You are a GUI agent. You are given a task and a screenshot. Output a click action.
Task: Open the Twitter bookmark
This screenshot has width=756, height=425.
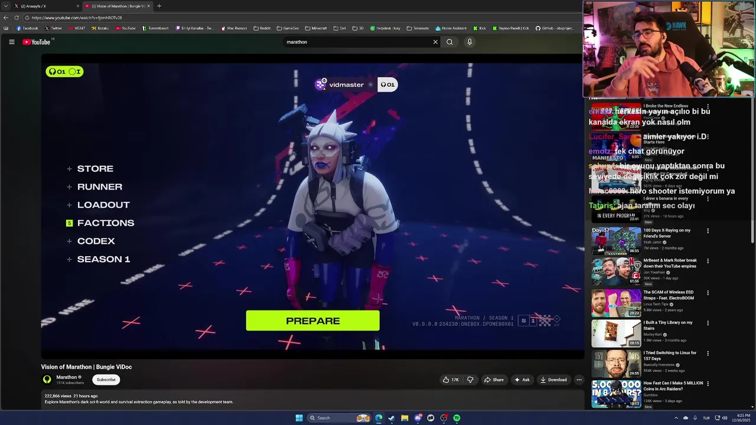pyautogui.click(x=53, y=28)
